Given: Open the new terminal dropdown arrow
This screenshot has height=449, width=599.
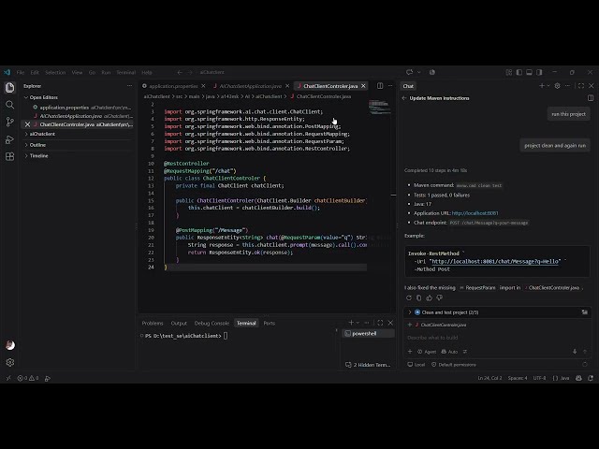Looking at the screenshot, I should tap(358, 323).
